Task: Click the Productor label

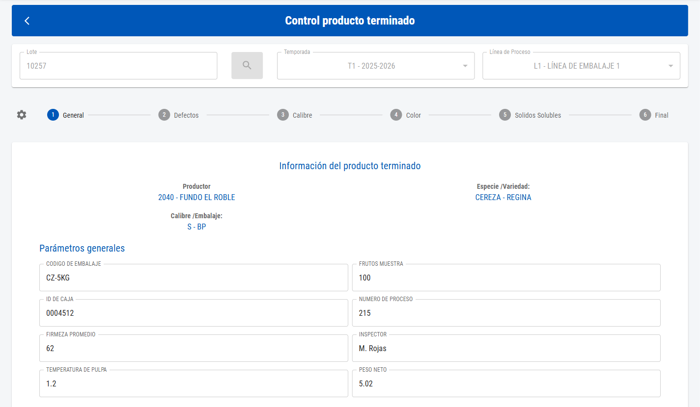Action: pyautogui.click(x=196, y=186)
